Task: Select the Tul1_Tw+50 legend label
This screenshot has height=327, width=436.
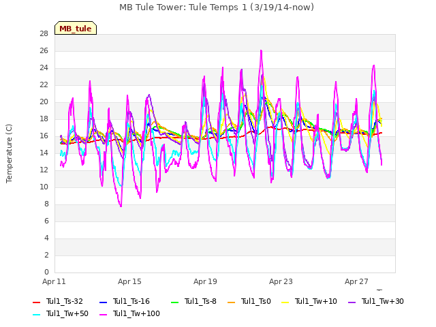Action: [67, 313]
